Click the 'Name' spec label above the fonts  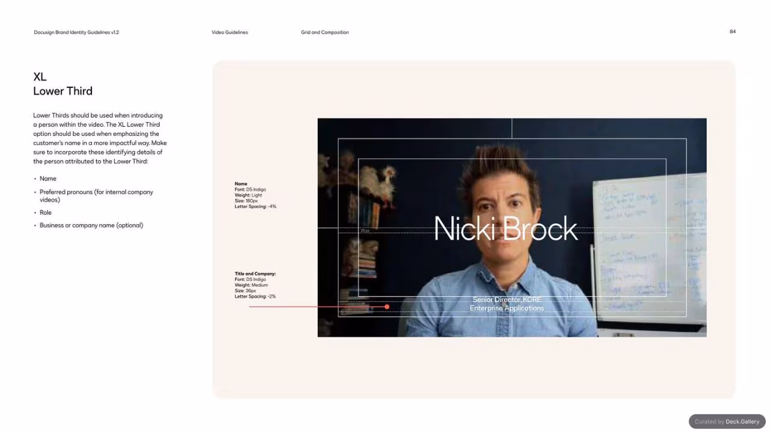pyautogui.click(x=241, y=184)
